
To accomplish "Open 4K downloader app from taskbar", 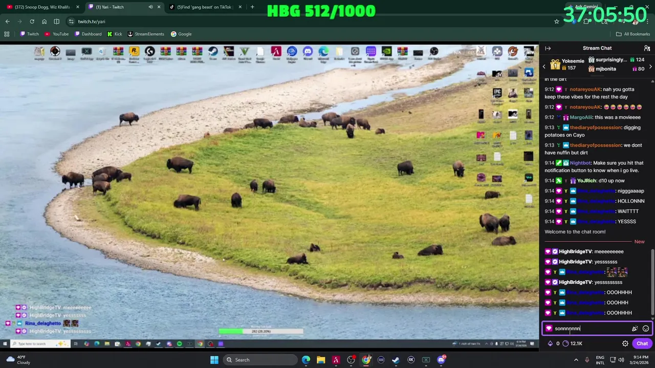I will click(x=411, y=360).
